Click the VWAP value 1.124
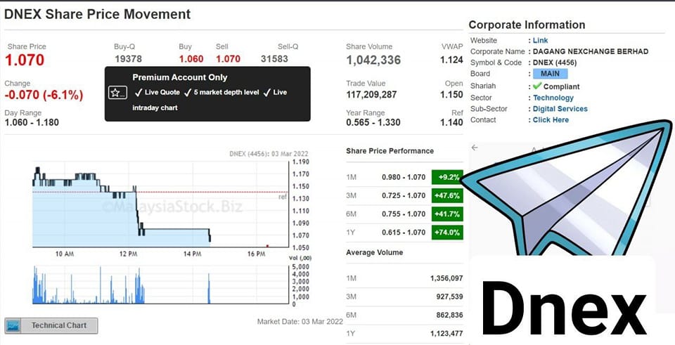 451,60
